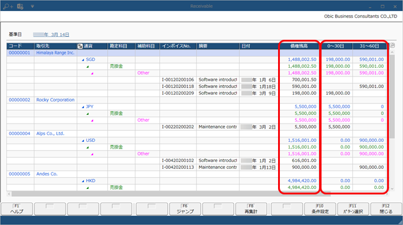403x225 pixels.
Task: Click the F6 ジャンプ button
Action: click(186, 209)
